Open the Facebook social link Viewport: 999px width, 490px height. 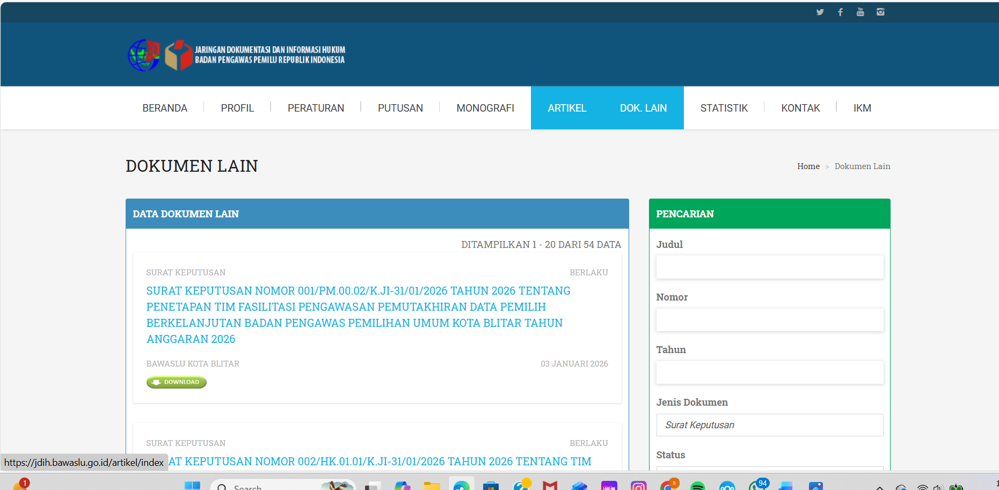[840, 12]
